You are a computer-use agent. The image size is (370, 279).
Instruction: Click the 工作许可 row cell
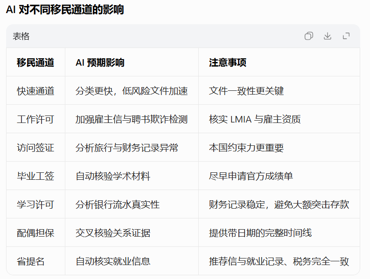click(x=35, y=119)
